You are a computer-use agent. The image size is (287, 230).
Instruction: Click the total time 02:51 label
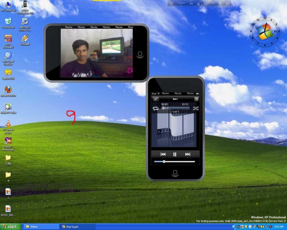[x=185, y=104]
